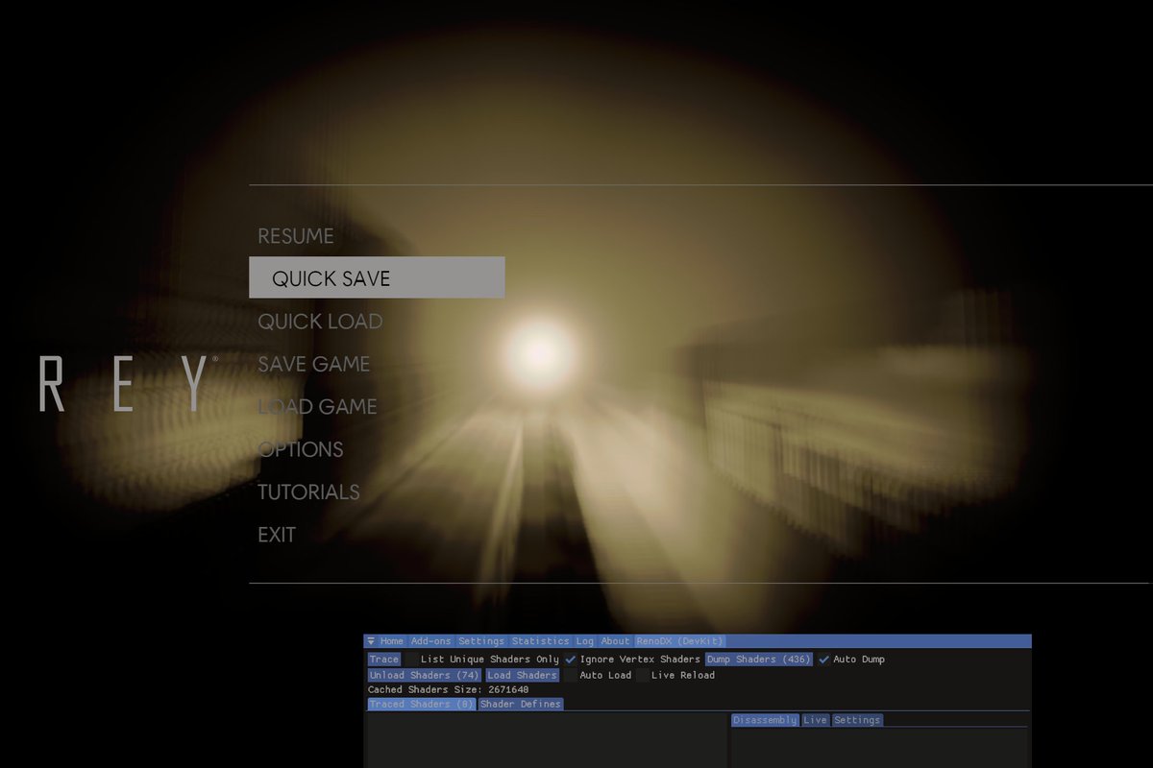
Task: Switch to the Statistics tab
Action: [540, 641]
